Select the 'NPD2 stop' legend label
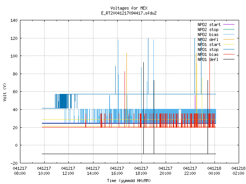The image size is (246, 184). 208,30
